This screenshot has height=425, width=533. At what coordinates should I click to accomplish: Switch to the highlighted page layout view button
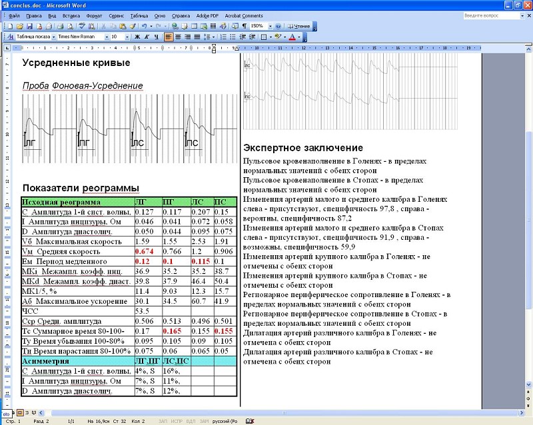point(20,413)
